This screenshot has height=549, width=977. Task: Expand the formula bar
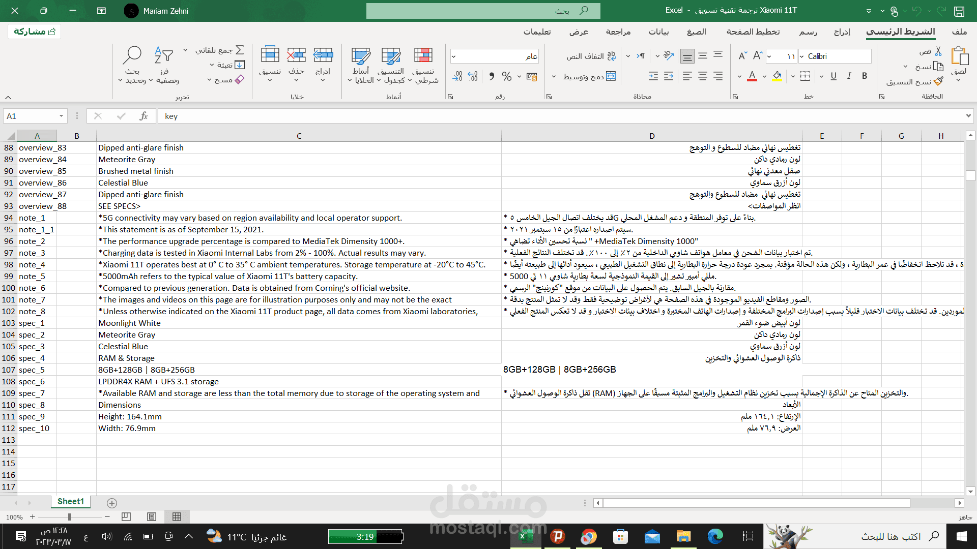point(968,116)
